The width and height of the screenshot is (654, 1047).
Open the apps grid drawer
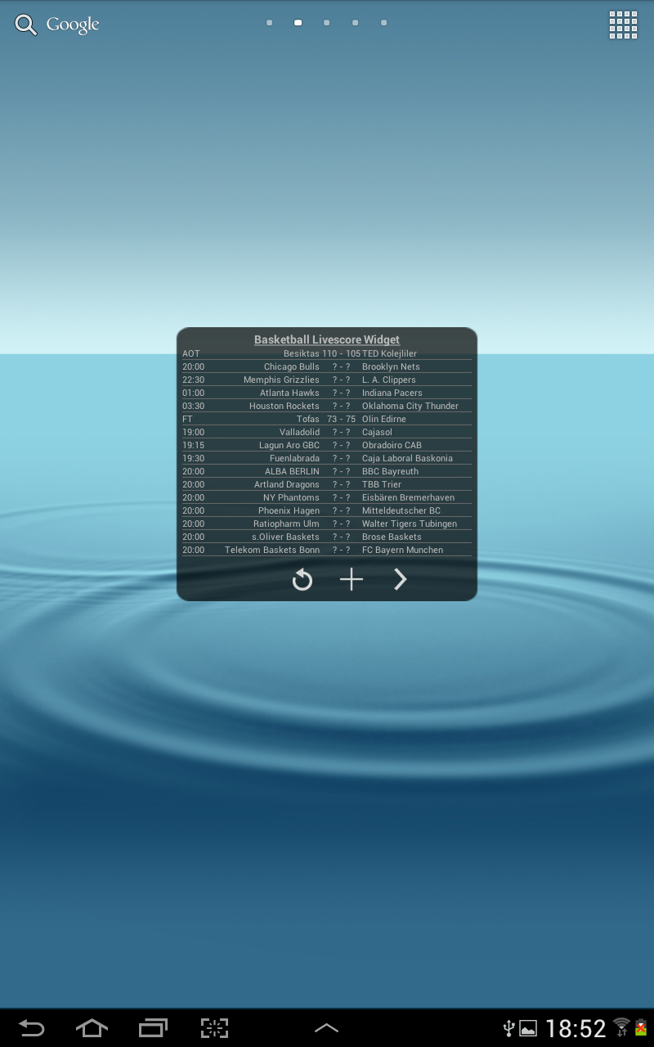(623, 25)
